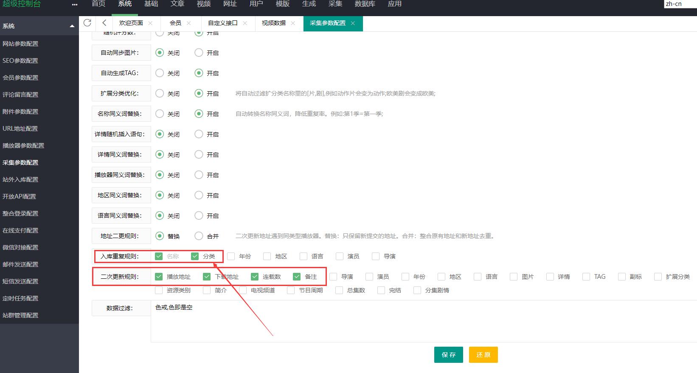
Task: Open URL地址配置 in sidebar
Action: pyautogui.click(x=20, y=129)
